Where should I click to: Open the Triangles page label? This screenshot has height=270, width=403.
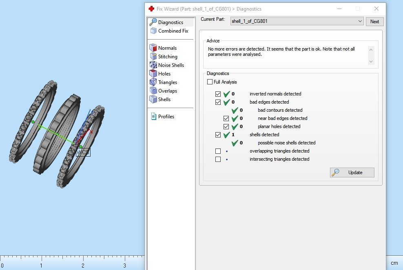tap(168, 82)
